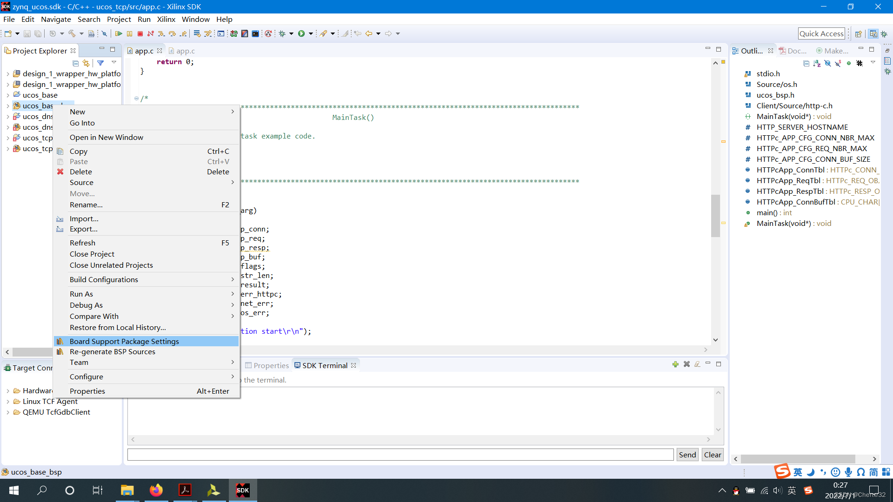The width and height of the screenshot is (893, 502).
Task: Expand the ucos_base project tree node
Action: 8,95
